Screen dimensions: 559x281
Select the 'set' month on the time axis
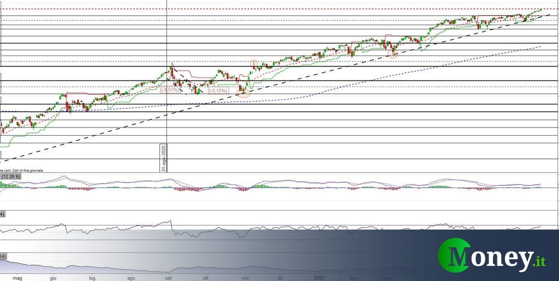pos(169,277)
